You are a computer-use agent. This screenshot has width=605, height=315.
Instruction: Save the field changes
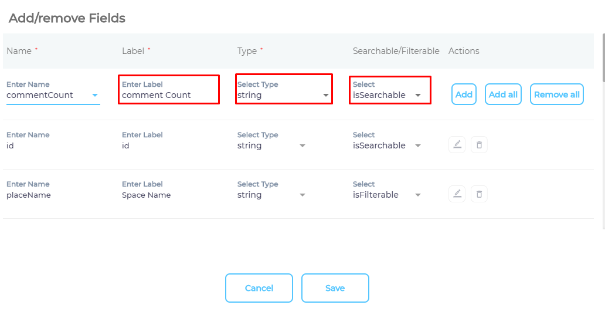click(x=335, y=288)
